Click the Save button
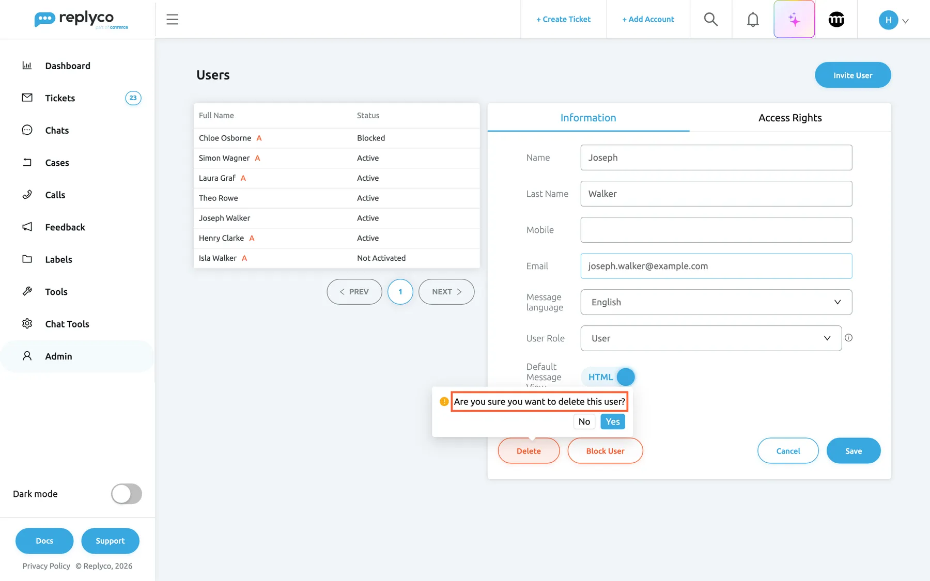 pyautogui.click(x=854, y=451)
